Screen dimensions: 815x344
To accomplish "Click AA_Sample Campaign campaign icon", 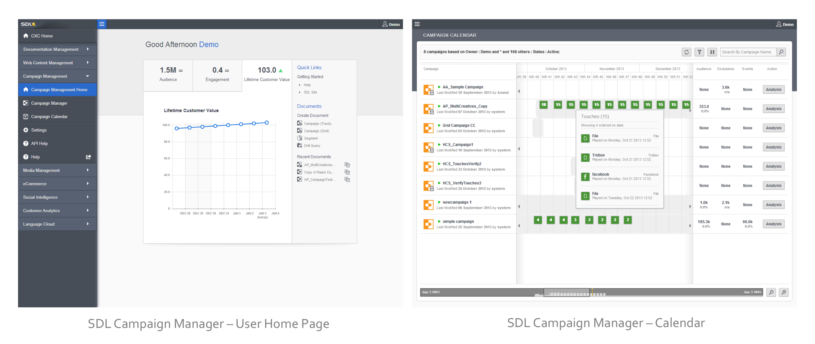I will tap(428, 89).
